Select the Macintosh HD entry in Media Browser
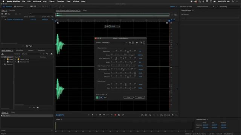This screenshot has width=241, height=135. [24, 62]
